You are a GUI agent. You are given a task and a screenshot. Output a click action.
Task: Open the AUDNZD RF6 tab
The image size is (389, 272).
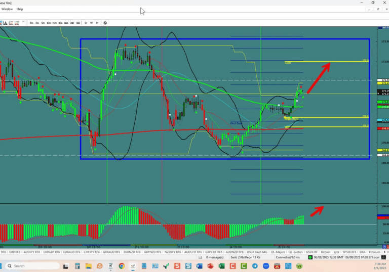[x=234, y=252]
